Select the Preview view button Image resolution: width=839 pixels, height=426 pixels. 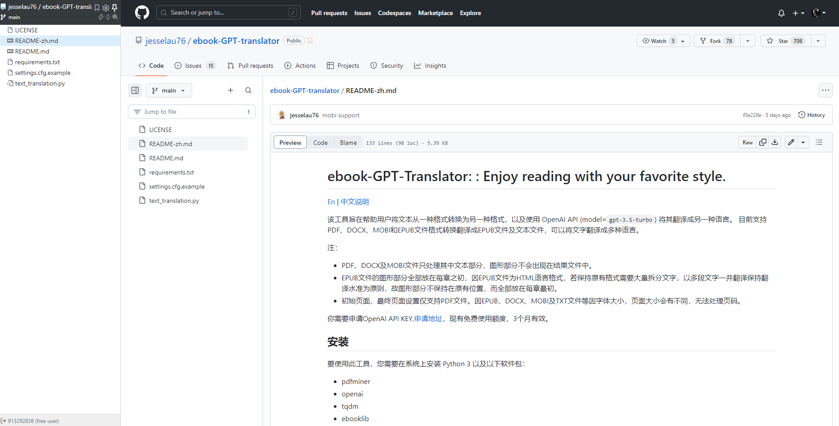290,143
